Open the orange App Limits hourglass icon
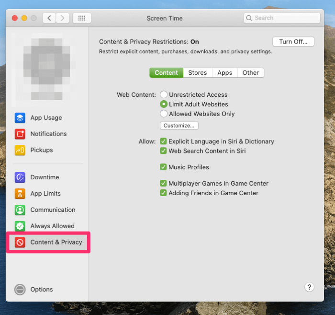This screenshot has width=335, height=315. (x=20, y=194)
